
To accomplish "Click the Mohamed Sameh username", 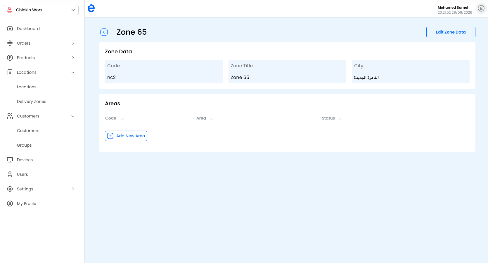I will (x=454, y=8).
